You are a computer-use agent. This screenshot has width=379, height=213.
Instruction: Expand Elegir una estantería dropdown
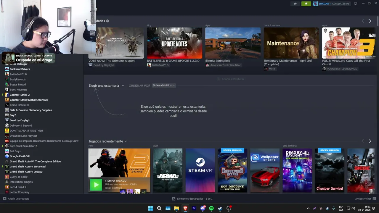[x=106, y=85]
